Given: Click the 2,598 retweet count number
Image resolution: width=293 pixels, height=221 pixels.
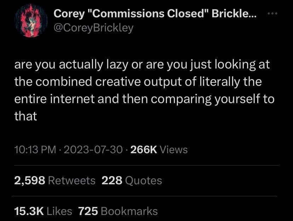Looking at the screenshot, I should tap(29, 181).
